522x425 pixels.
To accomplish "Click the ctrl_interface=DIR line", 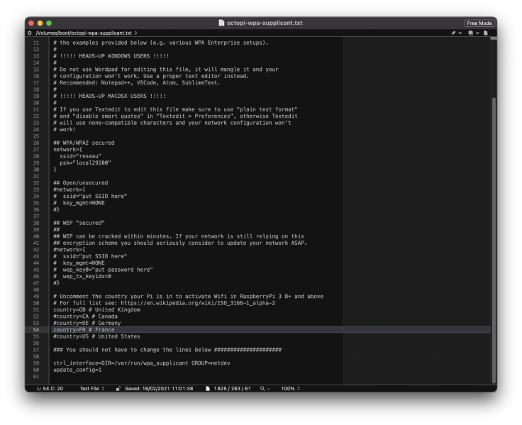I will click(x=141, y=363).
